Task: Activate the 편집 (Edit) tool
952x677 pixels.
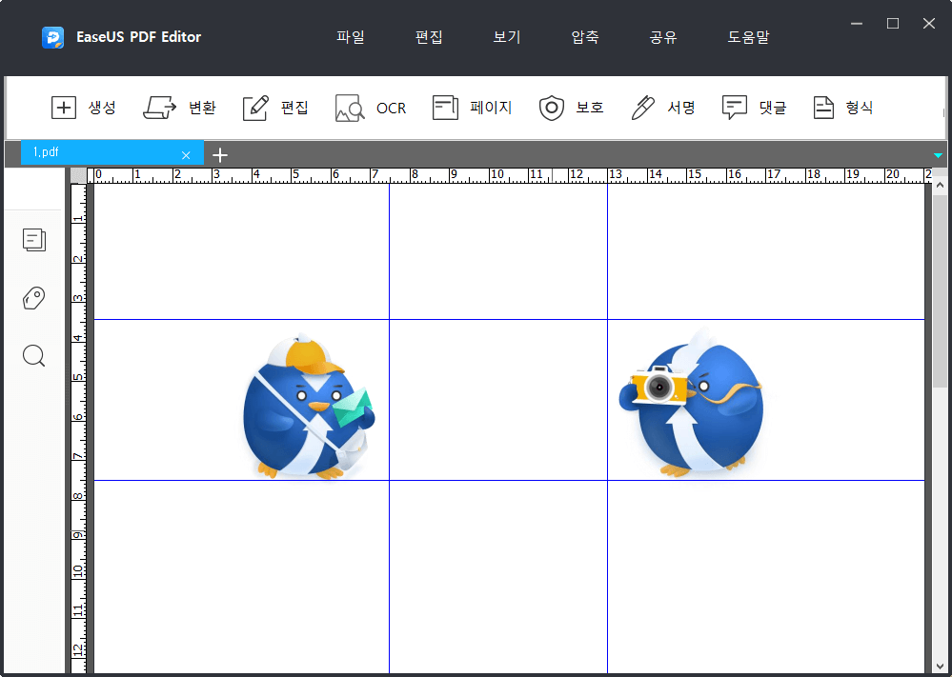Action: [x=274, y=107]
